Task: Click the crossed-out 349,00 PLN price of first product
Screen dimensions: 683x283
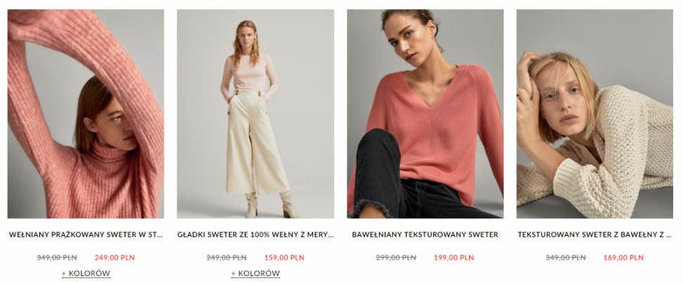Action: [x=57, y=258]
